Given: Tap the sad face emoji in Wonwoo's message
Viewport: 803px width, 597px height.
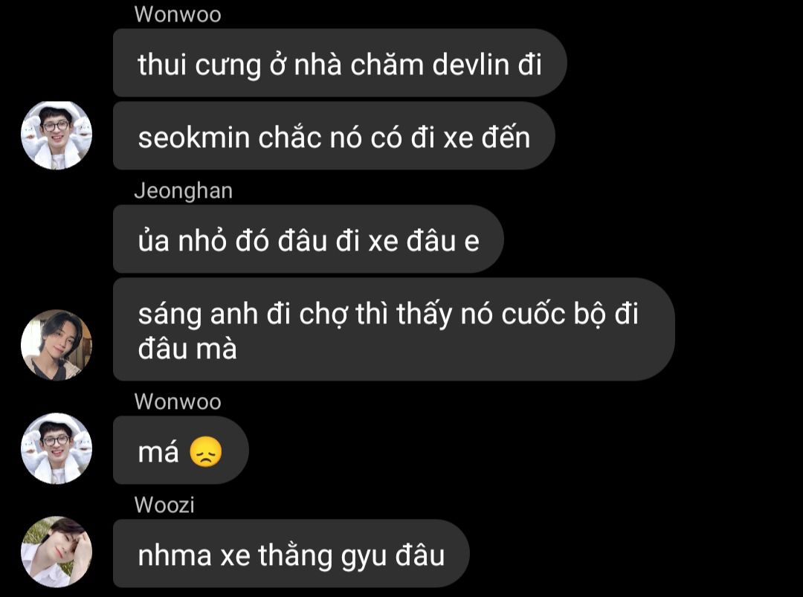Looking at the screenshot, I should (205, 453).
